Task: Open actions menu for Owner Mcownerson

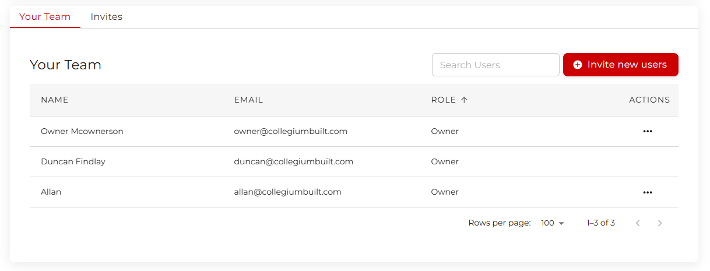Action: [x=647, y=131]
